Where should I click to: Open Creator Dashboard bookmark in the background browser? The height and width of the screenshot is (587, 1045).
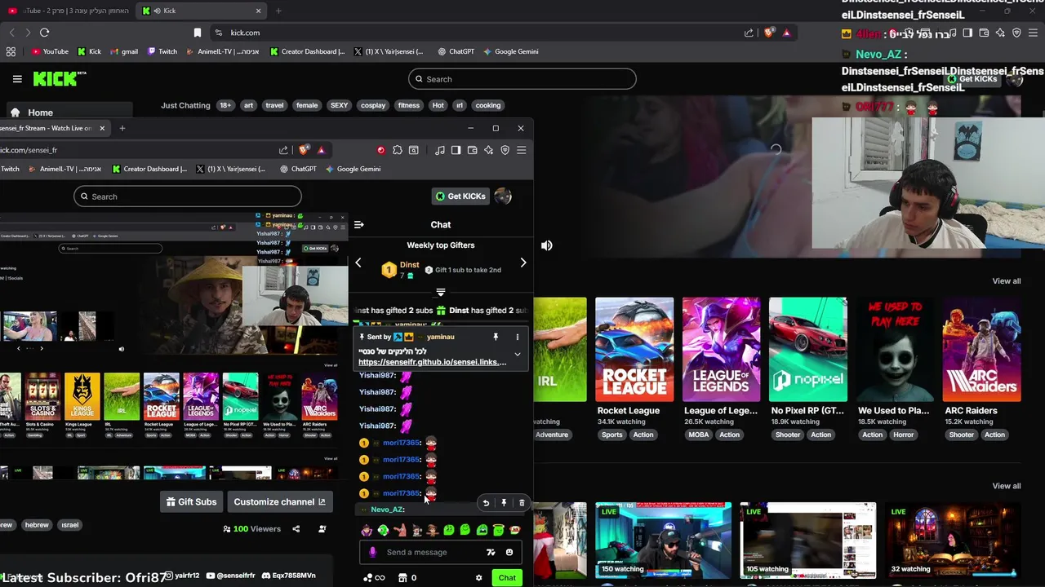tap(308, 51)
